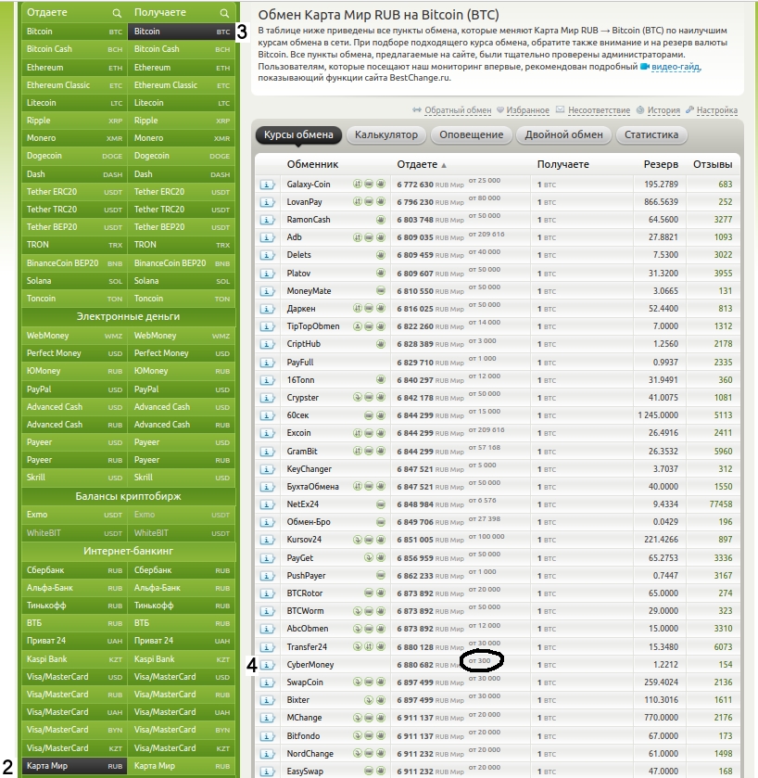Click the Bitfondo exchanger name

point(303,736)
